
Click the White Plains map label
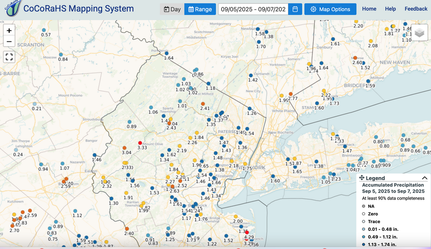tap(283, 111)
